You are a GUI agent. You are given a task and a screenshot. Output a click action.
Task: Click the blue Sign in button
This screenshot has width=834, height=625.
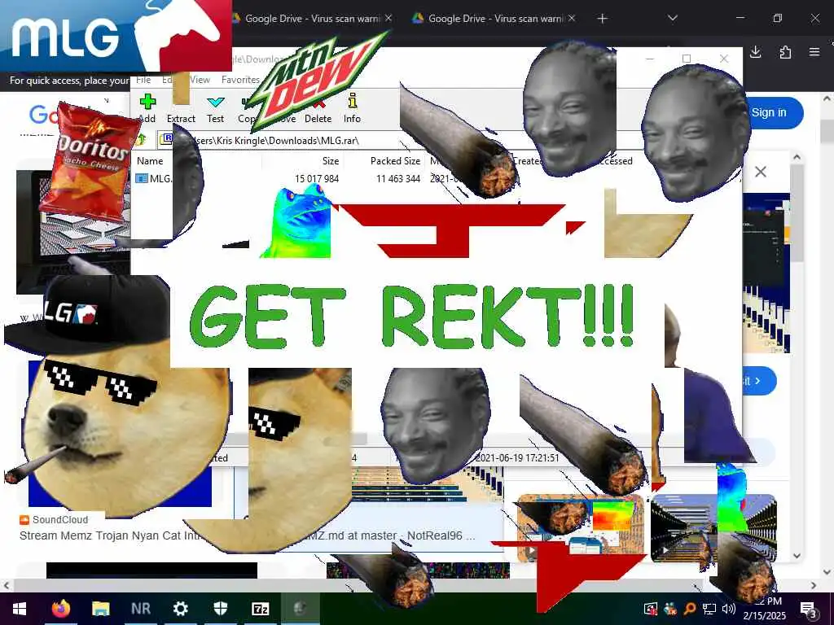tap(773, 112)
